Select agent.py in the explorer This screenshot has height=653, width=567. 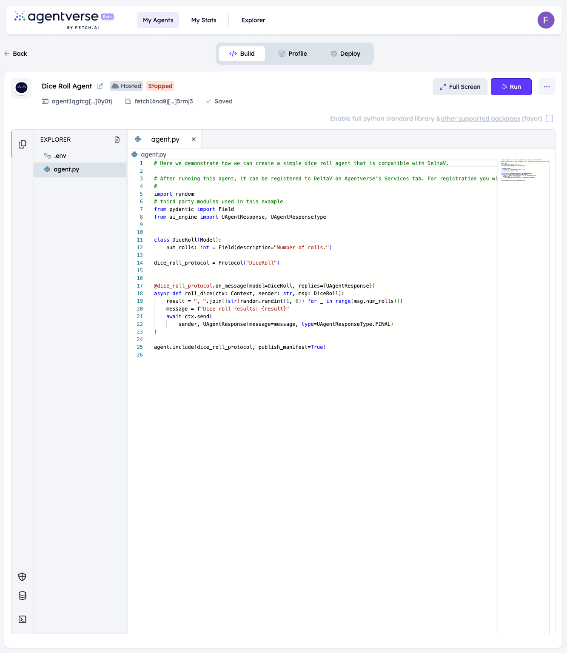click(x=80, y=169)
